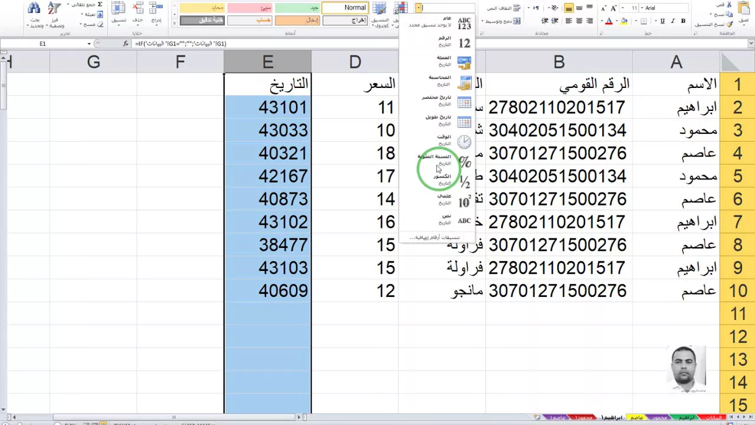The height and width of the screenshot is (425, 755).
Task: Select the Neutral (محايد) yellow cell style
Action: [202, 8]
